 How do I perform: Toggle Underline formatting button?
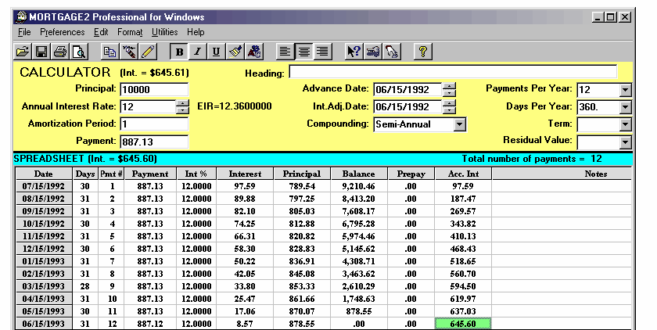tap(216, 52)
